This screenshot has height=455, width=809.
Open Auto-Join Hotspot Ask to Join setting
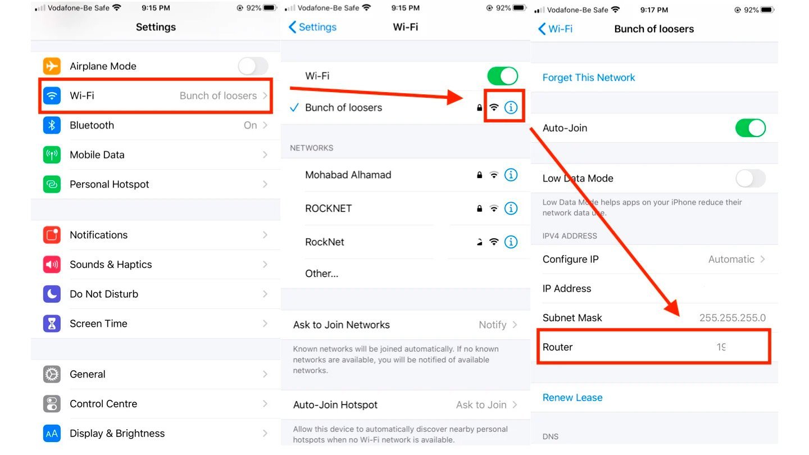click(406, 405)
